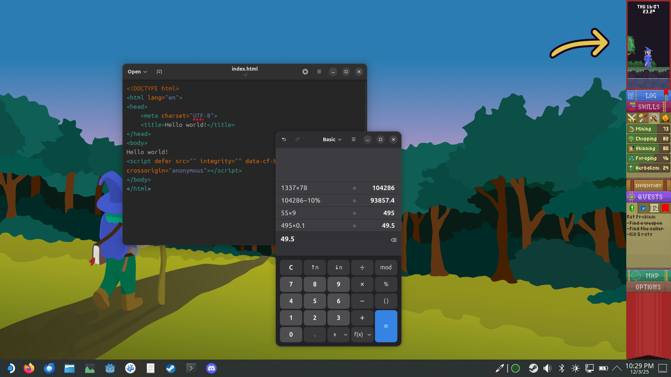Open the crossed-swords combat skill category
Screen dimensions: 671x377
click(x=632, y=118)
